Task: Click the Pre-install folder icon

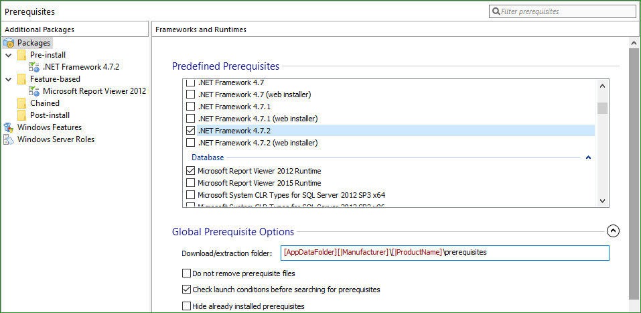Action: [21, 55]
